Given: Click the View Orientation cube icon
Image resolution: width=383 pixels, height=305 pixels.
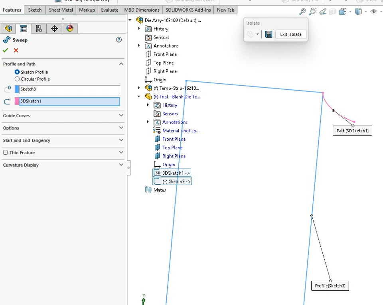Looking at the screenshot, I should [x=343, y=12].
